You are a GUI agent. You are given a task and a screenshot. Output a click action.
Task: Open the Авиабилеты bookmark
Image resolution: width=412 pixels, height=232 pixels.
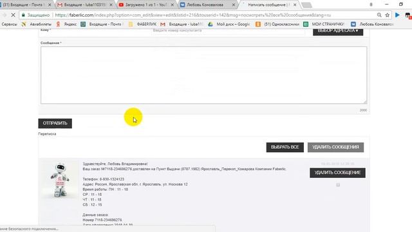tap(37, 24)
